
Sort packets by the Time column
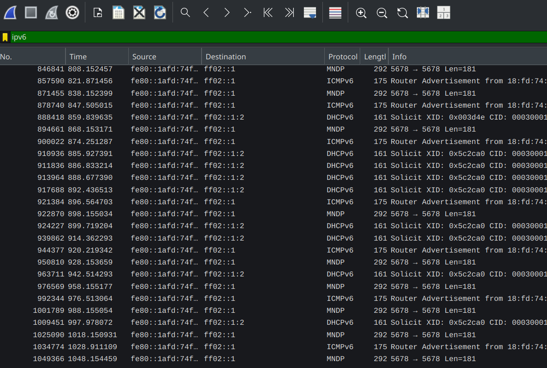coord(97,57)
